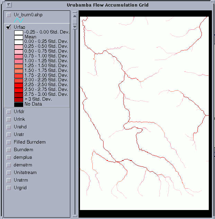
Task: Toggle the Filled Burndem layer checkbox
Action: pyautogui.click(x=9, y=142)
